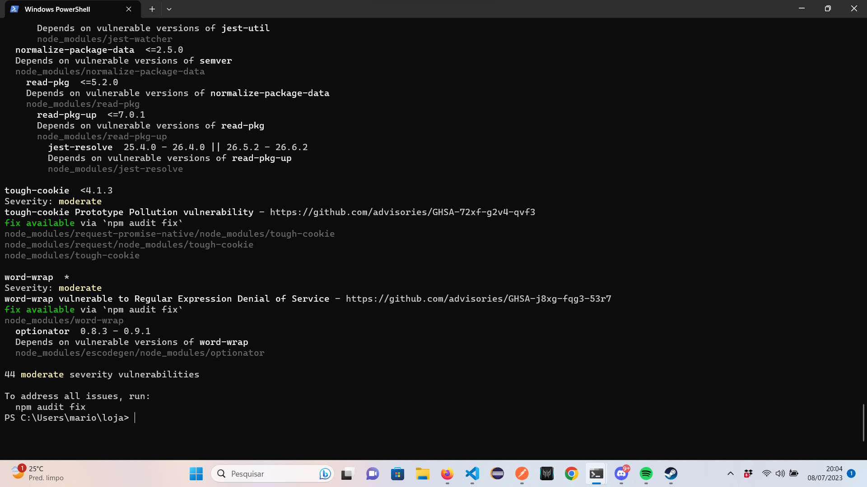Click the 'npm audit fix' suggestion line

51,407
